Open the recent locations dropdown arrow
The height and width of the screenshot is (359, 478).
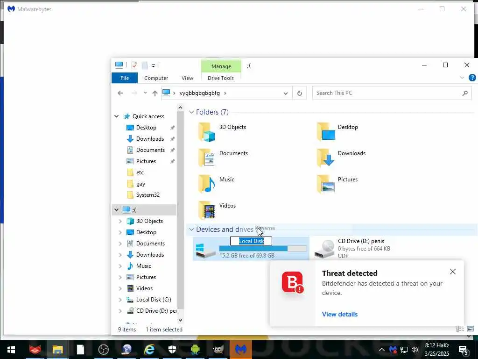(x=145, y=93)
